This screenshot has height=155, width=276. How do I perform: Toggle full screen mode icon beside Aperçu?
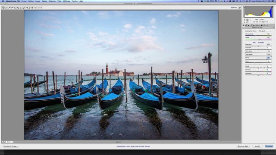coord(240,8)
